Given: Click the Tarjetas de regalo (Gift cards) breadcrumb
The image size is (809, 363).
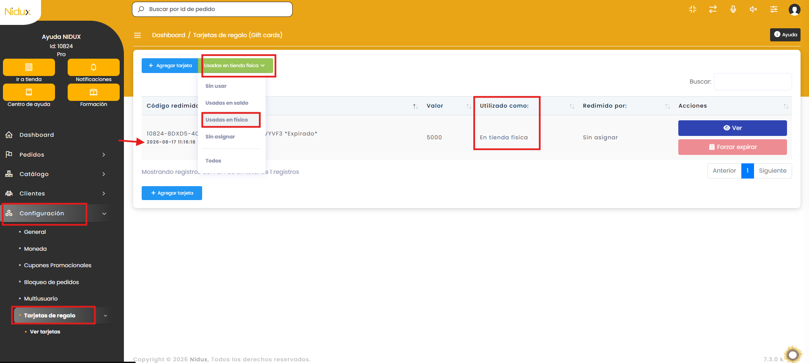Looking at the screenshot, I should click(x=238, y=35).
